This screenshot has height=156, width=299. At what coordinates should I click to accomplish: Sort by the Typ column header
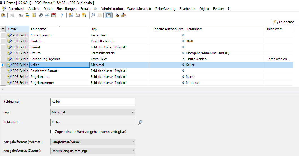pyautogui.click(x=119, y=29)
